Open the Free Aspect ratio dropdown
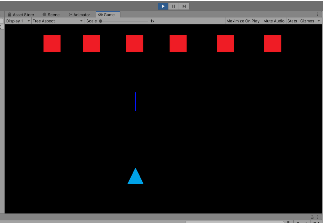 click(x=58, y=21)
